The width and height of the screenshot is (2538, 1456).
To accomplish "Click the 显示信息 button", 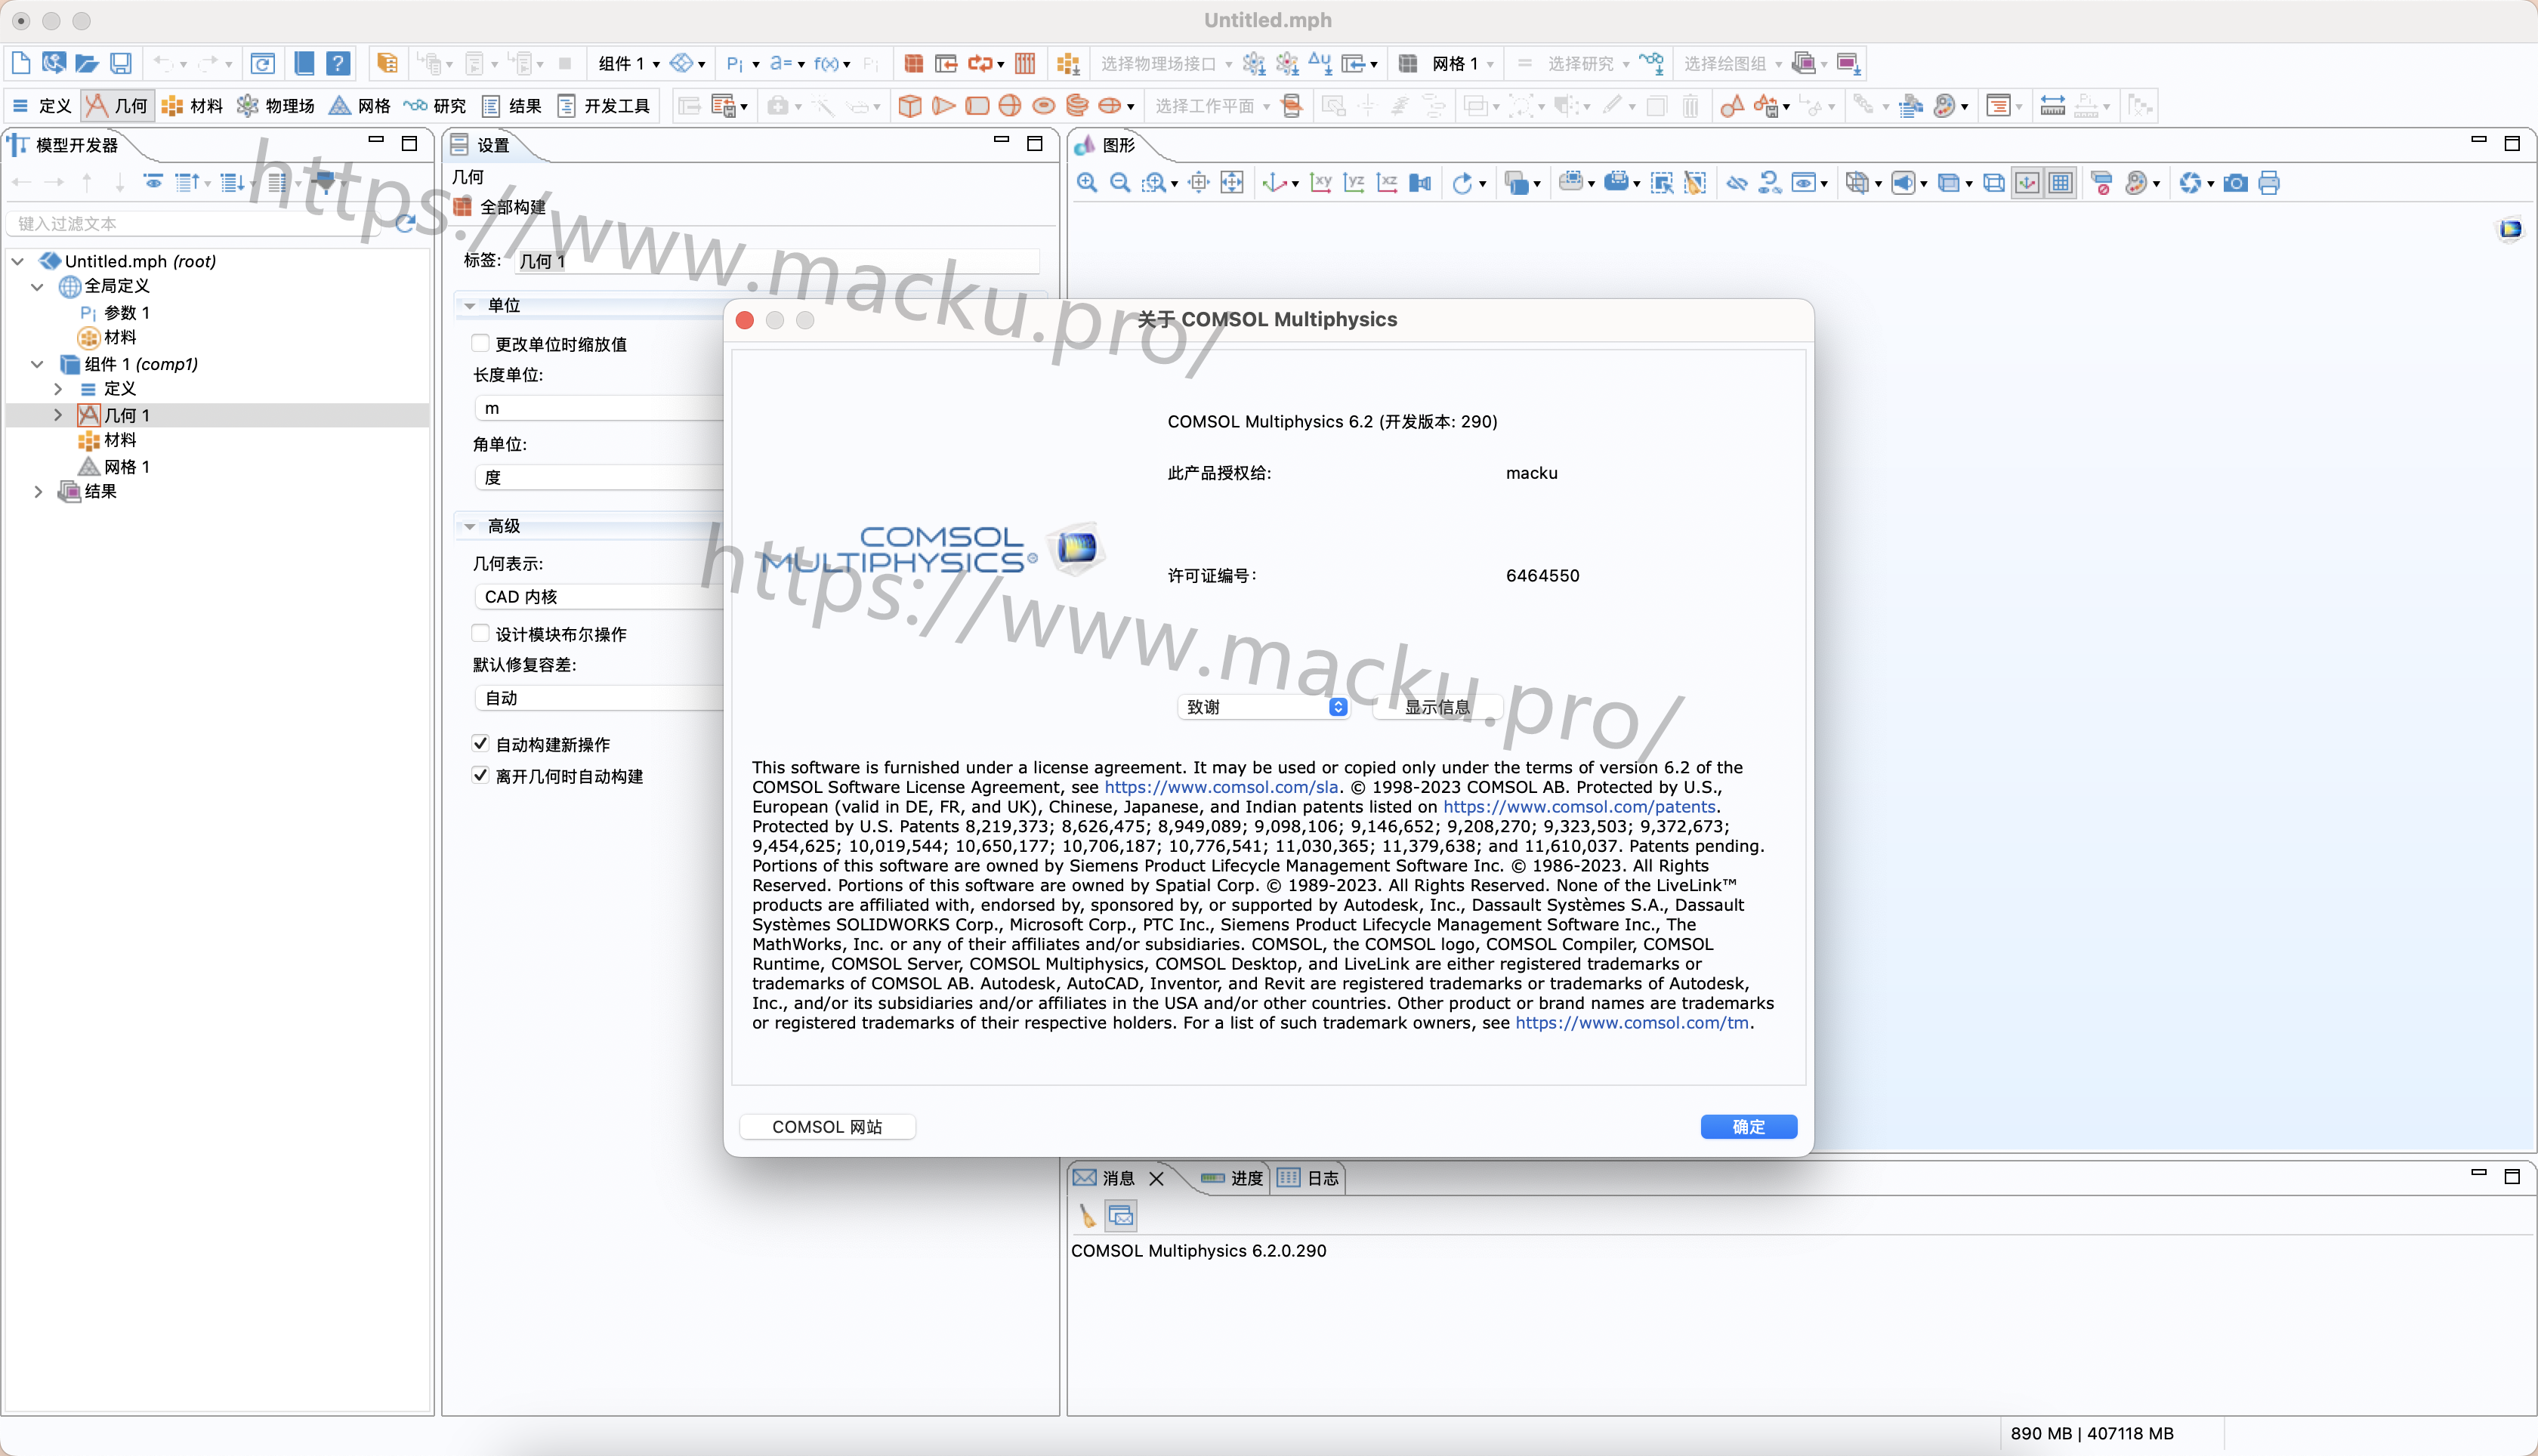I will (x=1437, y=707).
